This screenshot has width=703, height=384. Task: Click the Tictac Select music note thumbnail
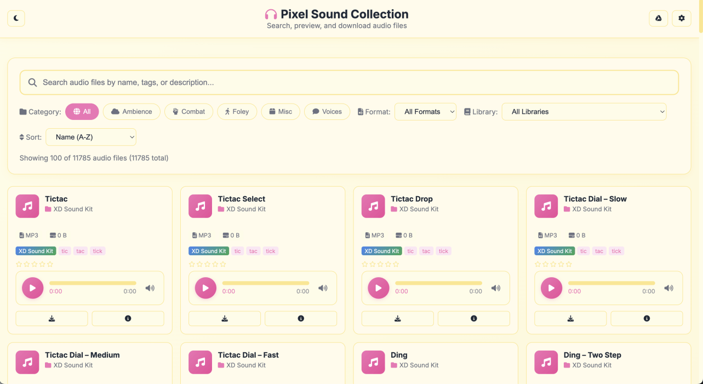201,206
